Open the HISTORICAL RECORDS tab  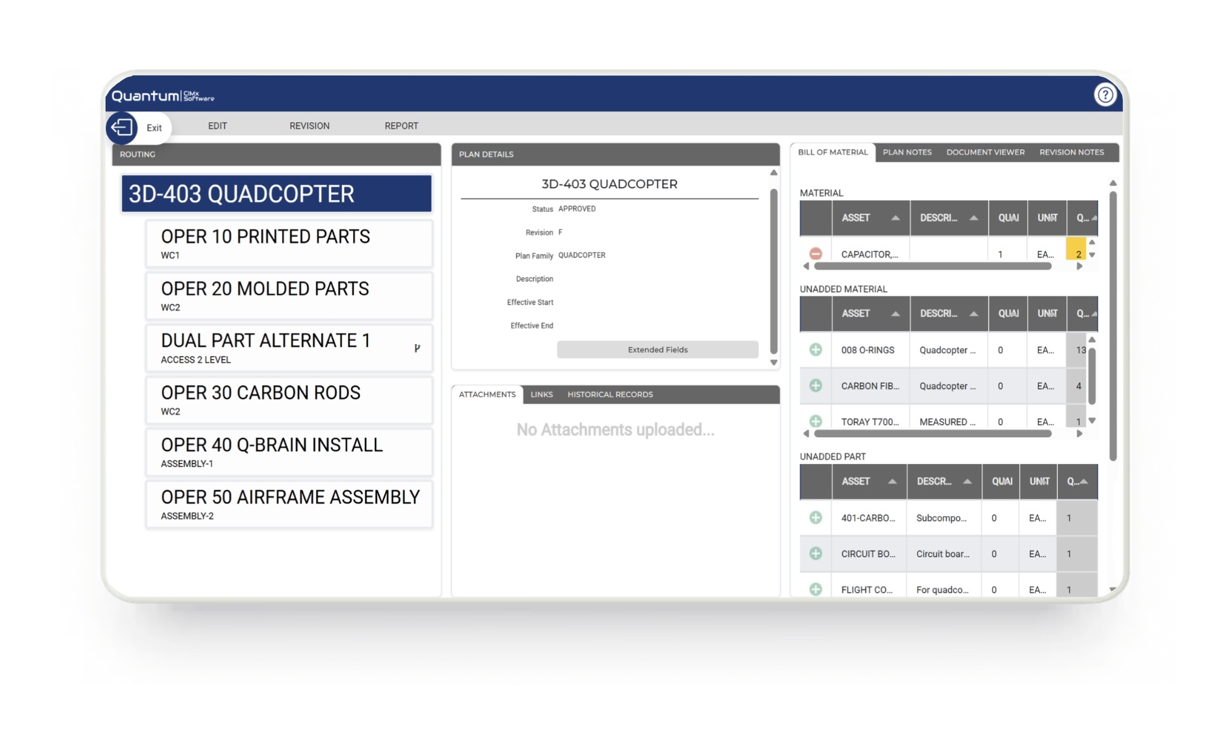[610, 394]
